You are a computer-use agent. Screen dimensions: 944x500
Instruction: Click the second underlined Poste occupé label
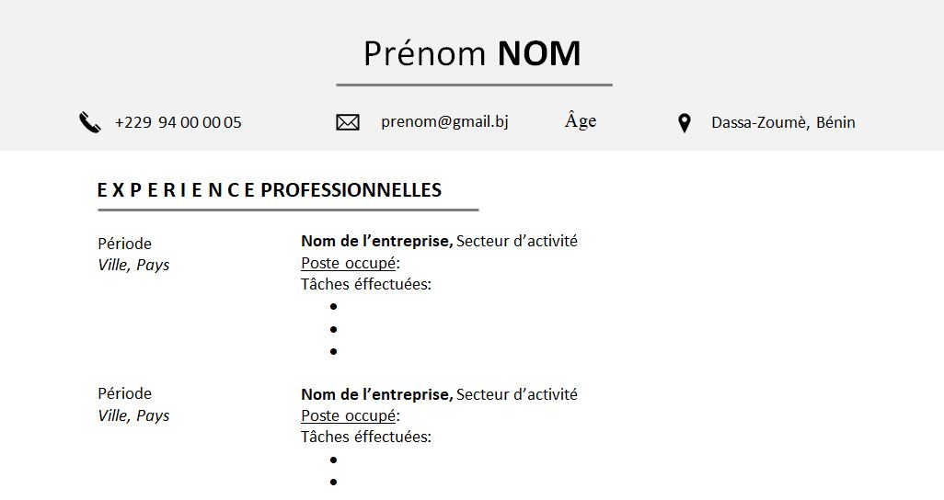[x=349, y=415]
